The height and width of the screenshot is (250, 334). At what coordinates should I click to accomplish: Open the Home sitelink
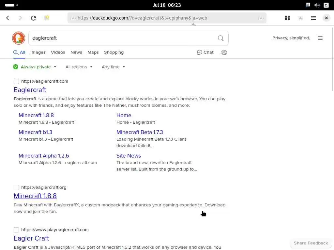point(124,115)
